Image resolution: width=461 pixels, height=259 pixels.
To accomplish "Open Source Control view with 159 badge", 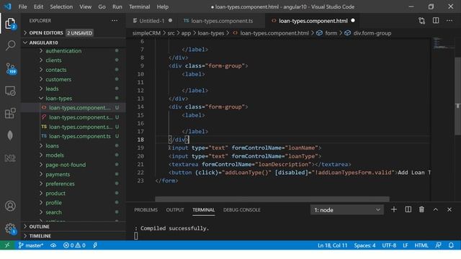I will (11, 68).
